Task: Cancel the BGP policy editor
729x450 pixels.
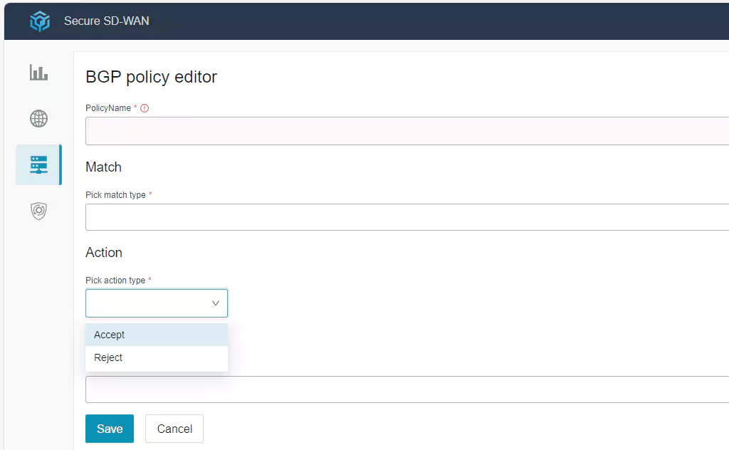Action: tap(174, 429)
